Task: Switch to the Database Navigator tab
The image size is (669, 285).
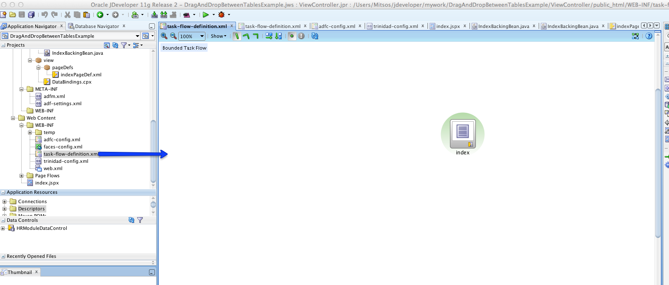Action: click(97, 26)
